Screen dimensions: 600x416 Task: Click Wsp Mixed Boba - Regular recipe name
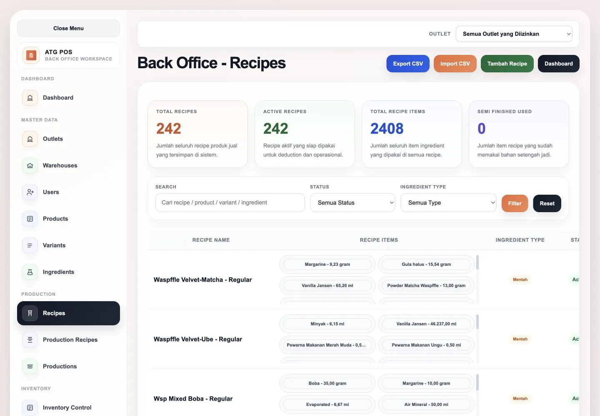click(x=193, y=399)
